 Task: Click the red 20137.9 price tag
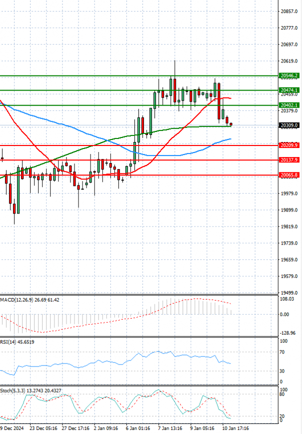289,160
